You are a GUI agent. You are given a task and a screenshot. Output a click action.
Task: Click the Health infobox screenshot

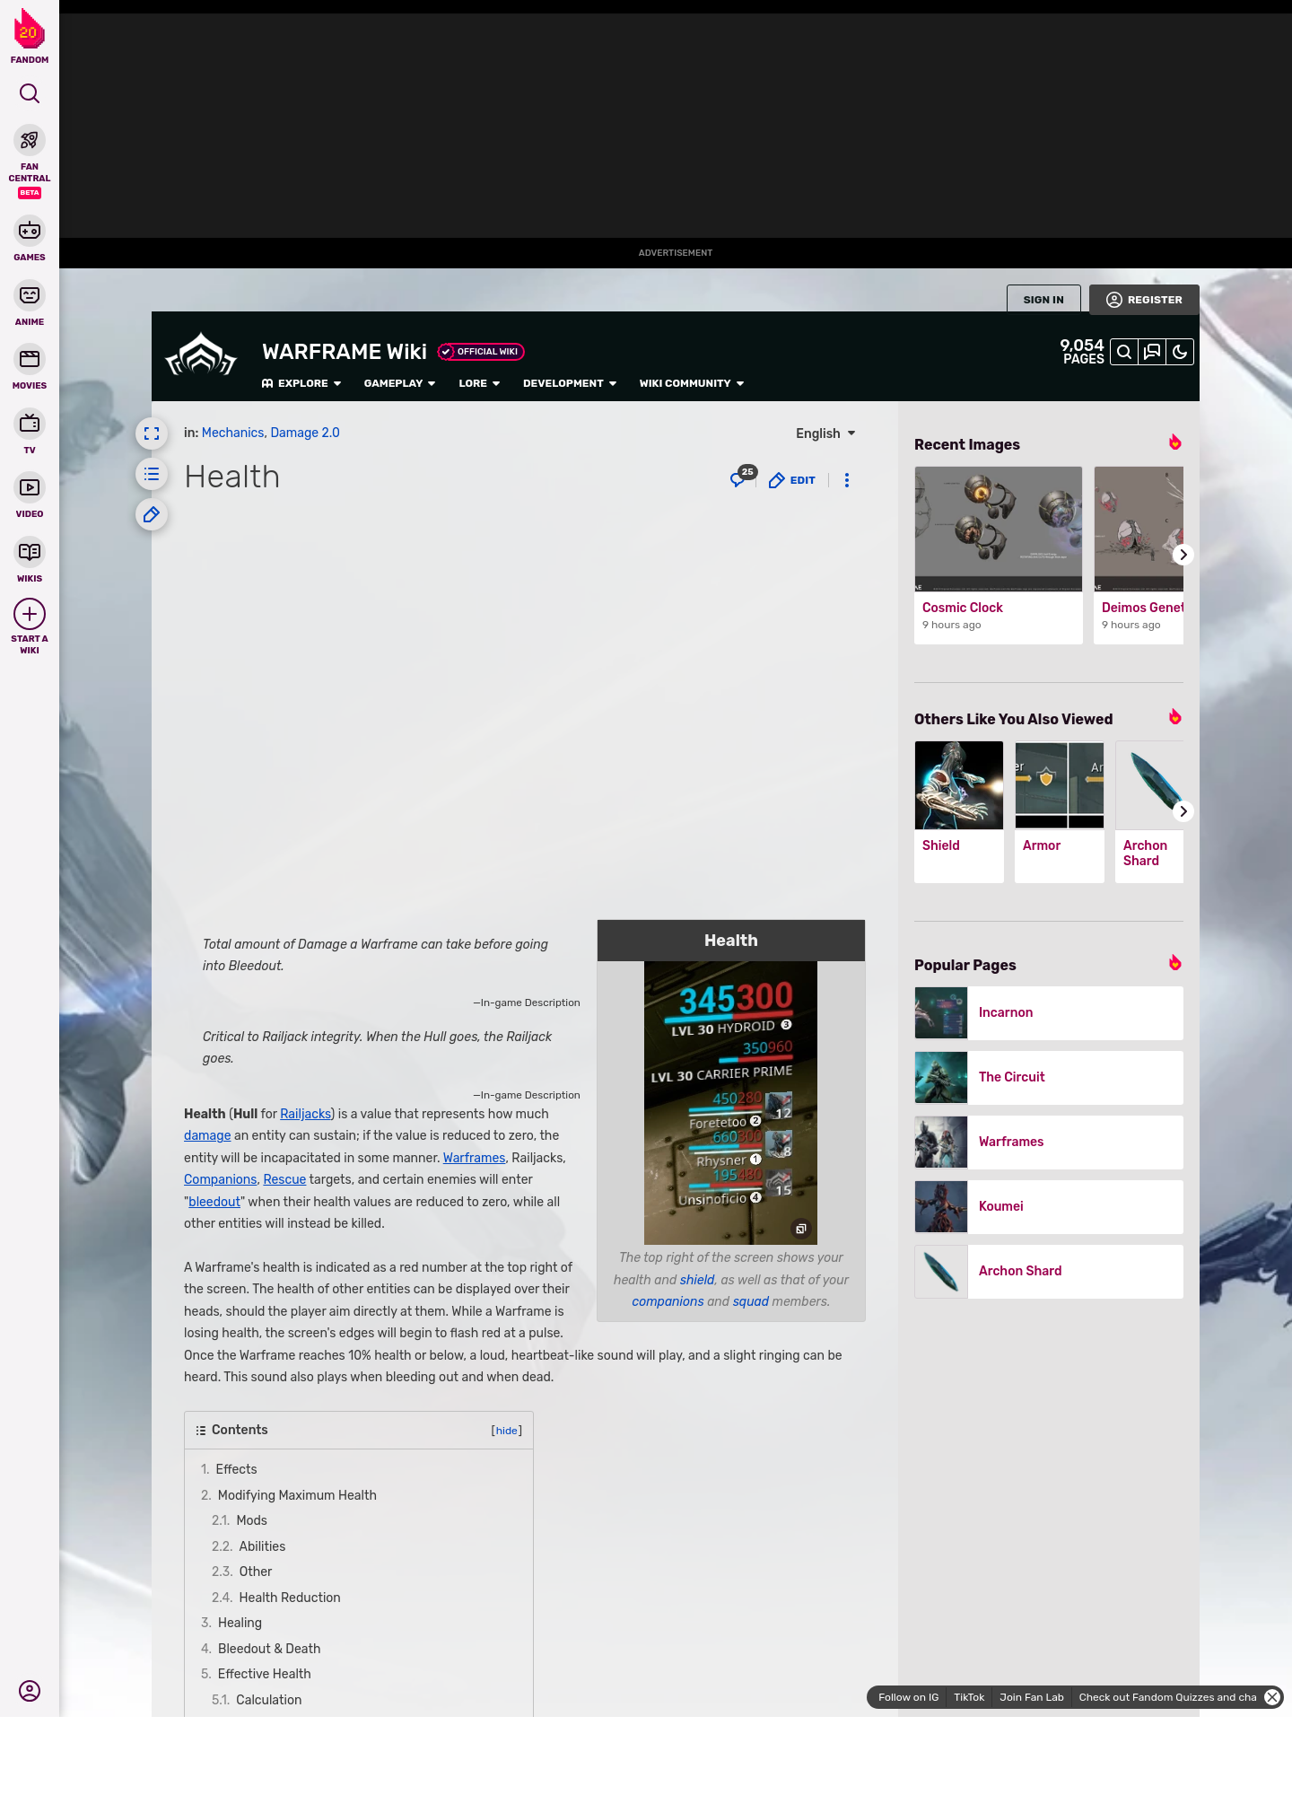(731, 1103)
